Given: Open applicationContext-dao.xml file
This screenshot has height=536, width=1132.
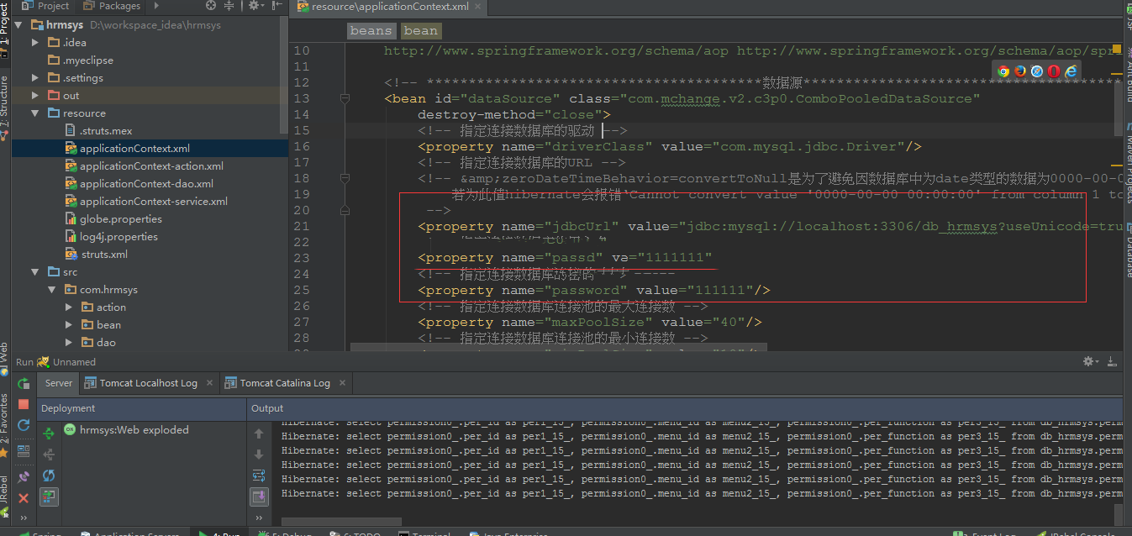Looking at the screenshot, I should pos(140,184).
